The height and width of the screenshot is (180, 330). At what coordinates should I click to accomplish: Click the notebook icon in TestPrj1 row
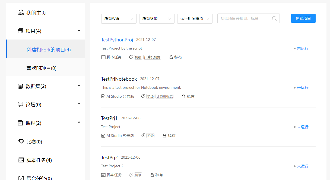pos(103,136)
